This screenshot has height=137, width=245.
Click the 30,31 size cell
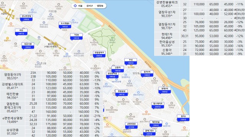[185, 36]
